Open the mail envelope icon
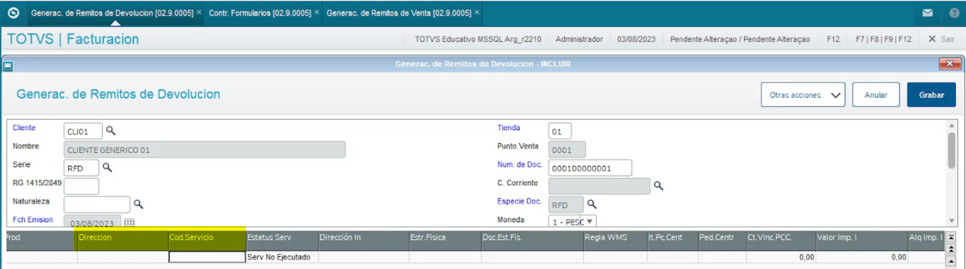 point(928,13)
